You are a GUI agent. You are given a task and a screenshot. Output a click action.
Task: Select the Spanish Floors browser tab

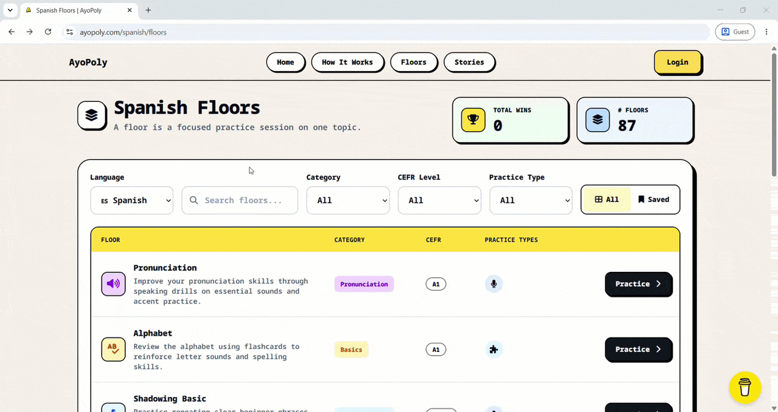tap(79, 10)
